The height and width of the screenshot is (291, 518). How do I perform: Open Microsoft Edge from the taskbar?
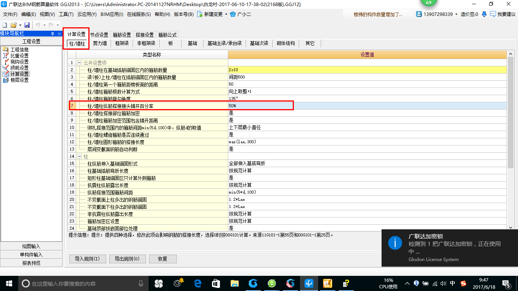[x=197, y=283]
